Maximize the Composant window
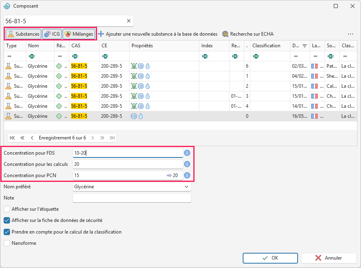361x268 pixels. (x=336, y=6)
